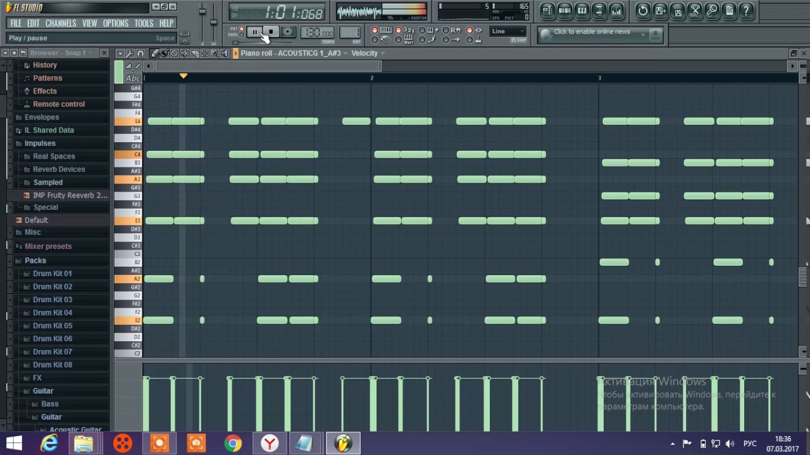Open the Step Sequencer window icon

[x=564, y=11]
